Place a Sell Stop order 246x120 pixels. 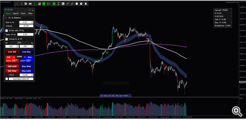(x=12, y=71)
